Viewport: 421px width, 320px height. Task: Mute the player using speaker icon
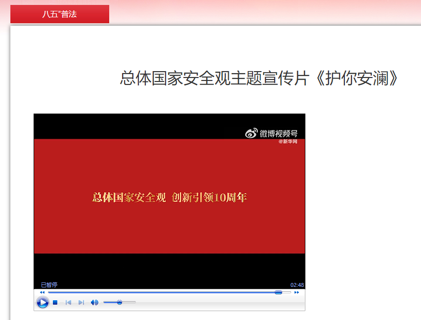click(x=94, y=302)
